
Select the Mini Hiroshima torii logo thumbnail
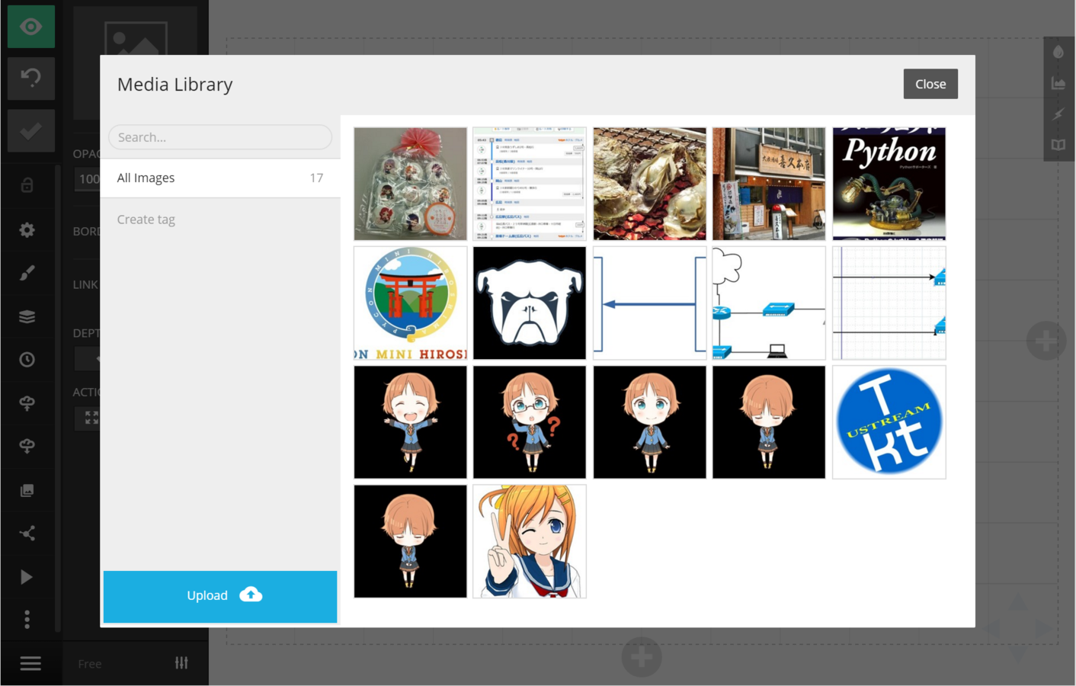click(x=411, y=303)
